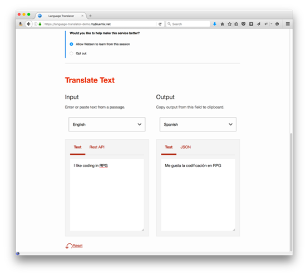Click the page's vertical scrollbar thumb
Screen dimensions: 306x274
click(x=291, y=192)
